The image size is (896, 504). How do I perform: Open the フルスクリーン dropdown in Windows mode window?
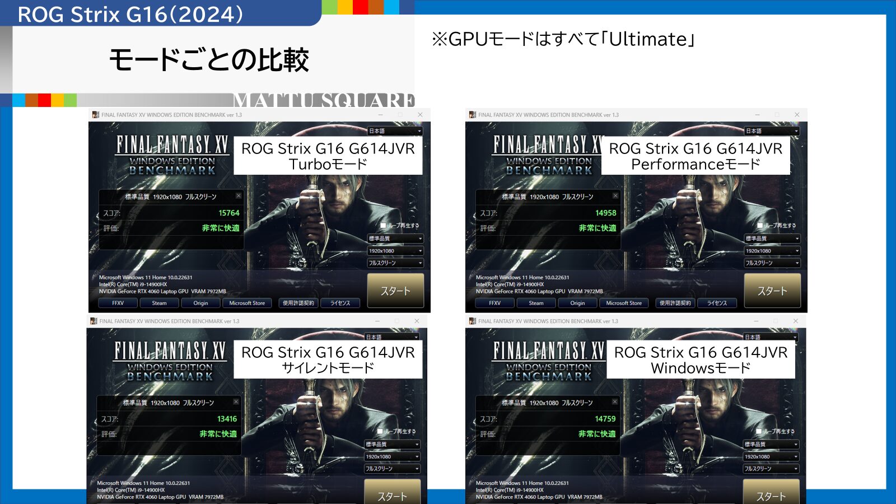(x=771, y=469)
